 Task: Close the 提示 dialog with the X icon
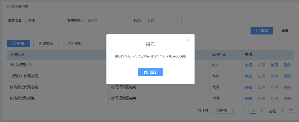(188, 40)
